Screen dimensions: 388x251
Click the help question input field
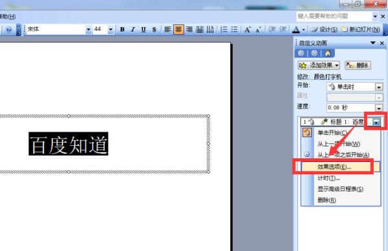point(334,17)
